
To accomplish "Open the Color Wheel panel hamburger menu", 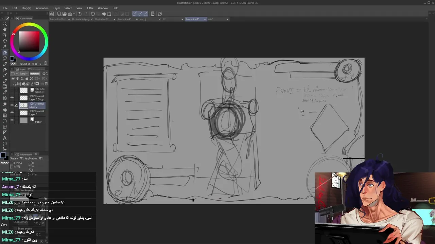I will coord(13,19).
